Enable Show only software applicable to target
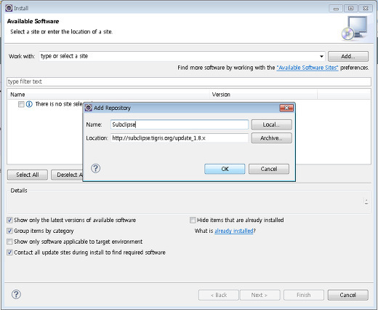This screenshot has height=310, width=378. (x=9, y=242)
